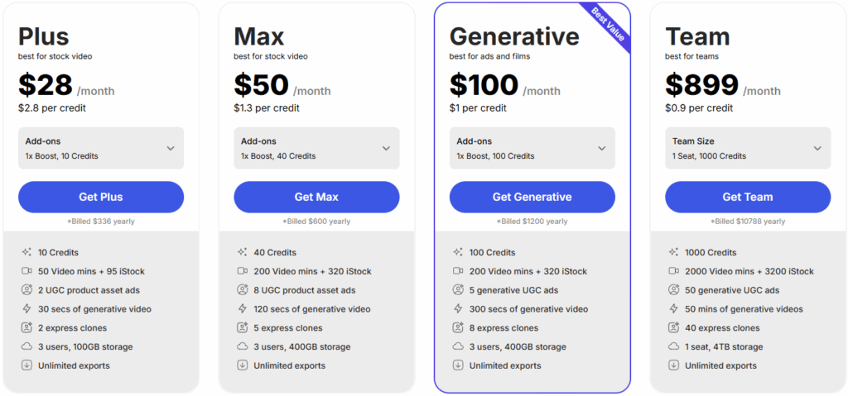Click the Get Plus button
Screen dimensions: 848x396
pos(101,198)
